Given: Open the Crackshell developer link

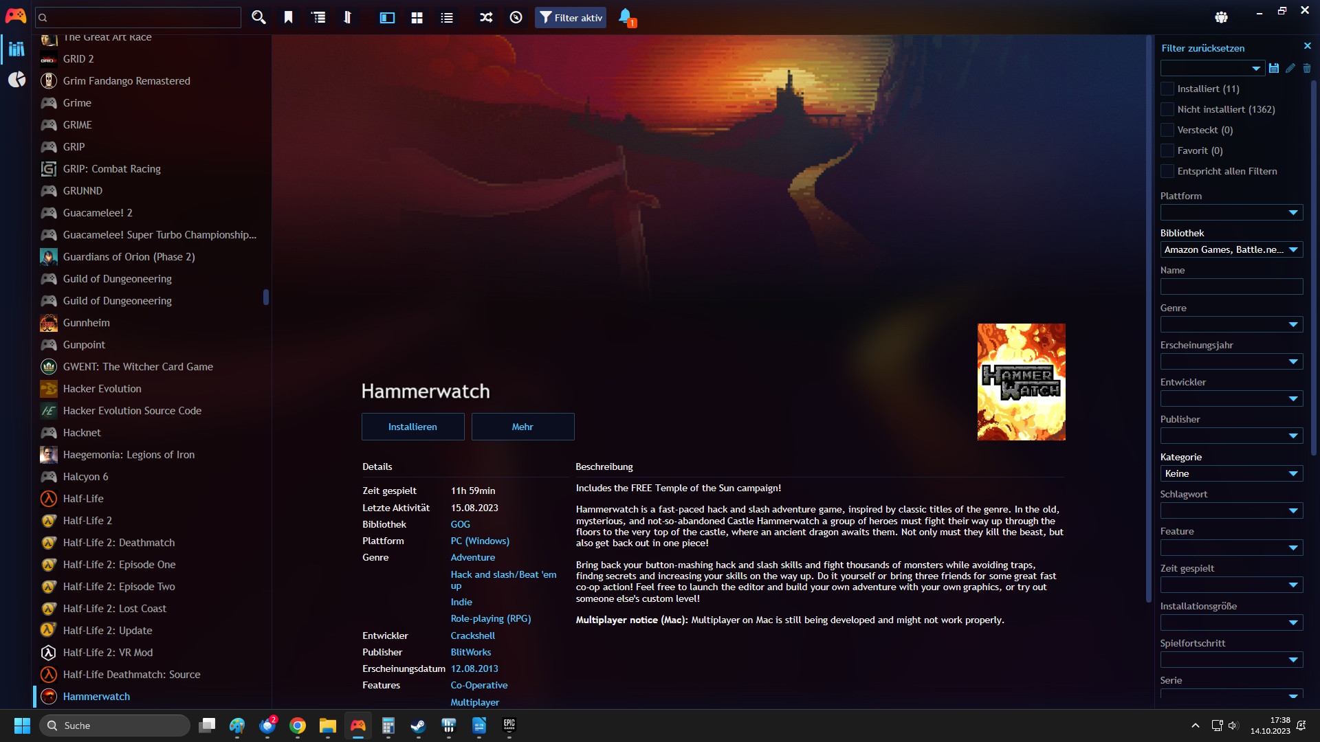Looking at the screenshot, I should 472,636.
